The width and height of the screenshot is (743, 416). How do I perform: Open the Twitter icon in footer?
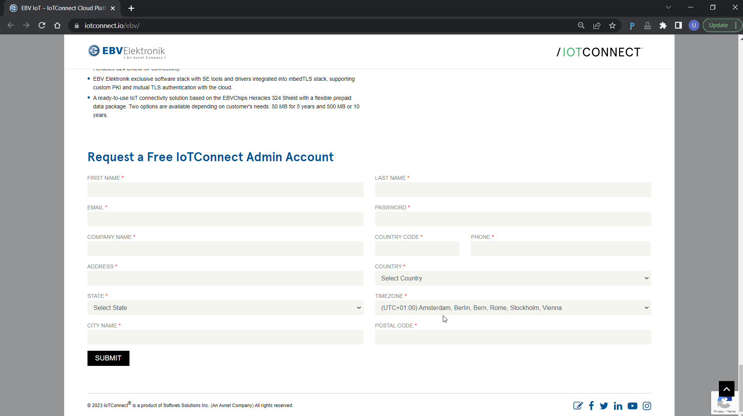(604, 406)
